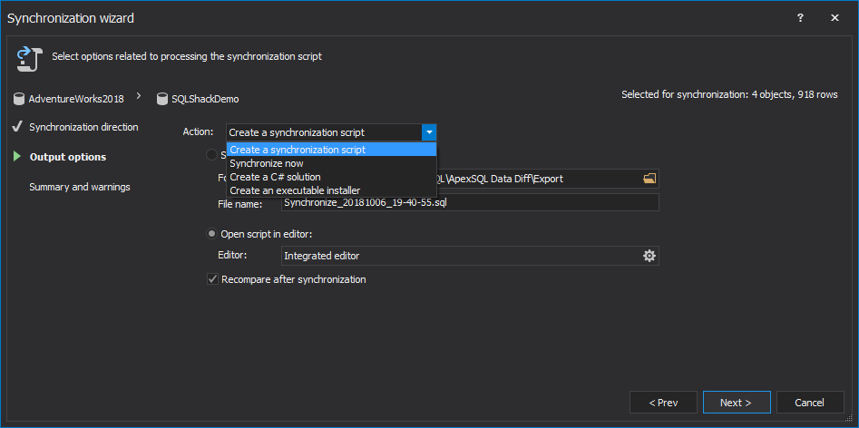Click the Output options arrow indicator
This screenshot has width=859, height=428.
coord(17,157)
